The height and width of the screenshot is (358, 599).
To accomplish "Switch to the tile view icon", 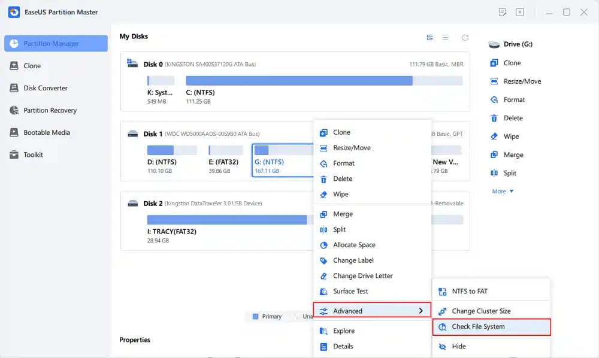I will click(x=429, y=37).
